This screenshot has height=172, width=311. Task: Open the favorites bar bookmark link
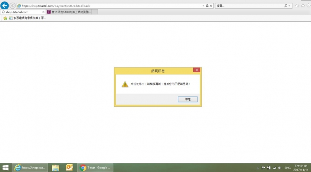point(28,18)
